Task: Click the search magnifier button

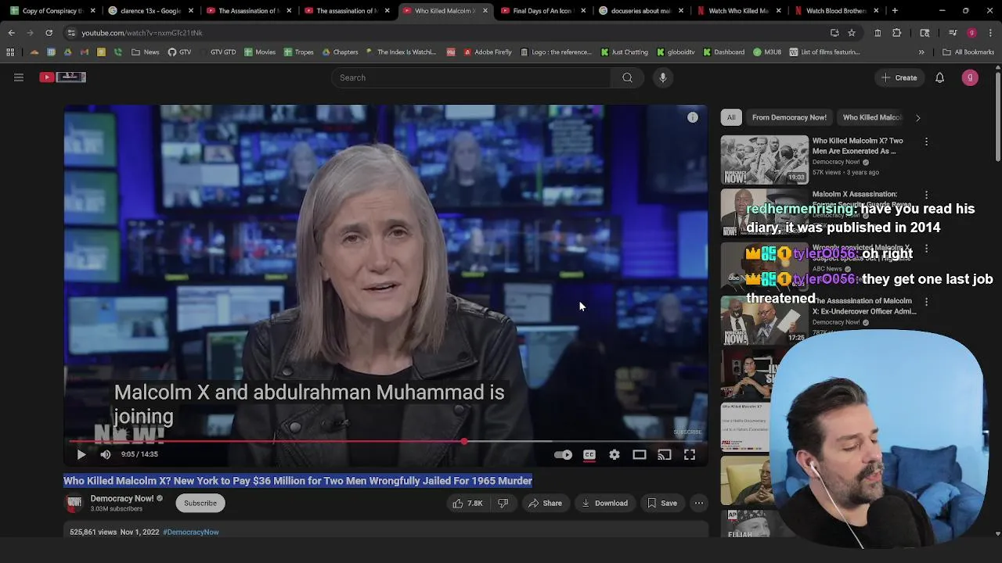Action: tap(627, 77)
